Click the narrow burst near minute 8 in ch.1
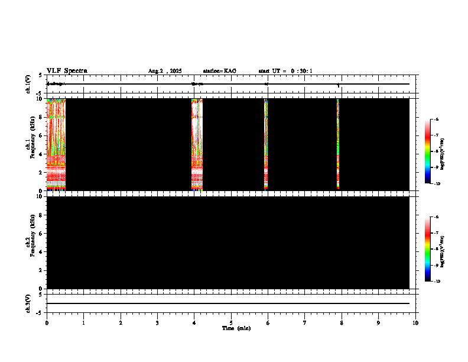The height and width of the screenshot is (362, 468). pyautogui.click(x=338, y=144)
